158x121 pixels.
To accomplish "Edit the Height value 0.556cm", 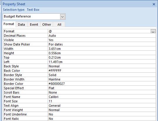I will pyautogui.click(x=102, y=53).
